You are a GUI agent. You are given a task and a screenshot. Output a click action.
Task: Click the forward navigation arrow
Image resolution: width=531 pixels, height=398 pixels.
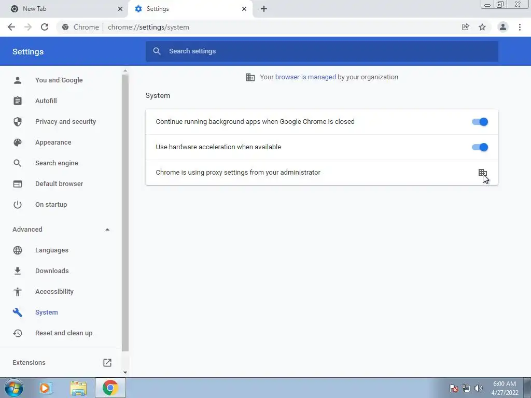click(x=28, y=27)
